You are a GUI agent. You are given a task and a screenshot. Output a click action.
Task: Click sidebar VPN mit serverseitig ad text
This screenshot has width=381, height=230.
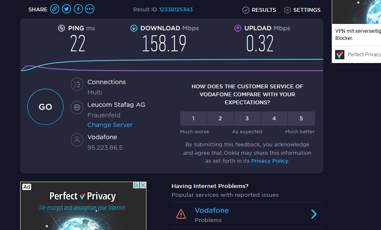358,34
